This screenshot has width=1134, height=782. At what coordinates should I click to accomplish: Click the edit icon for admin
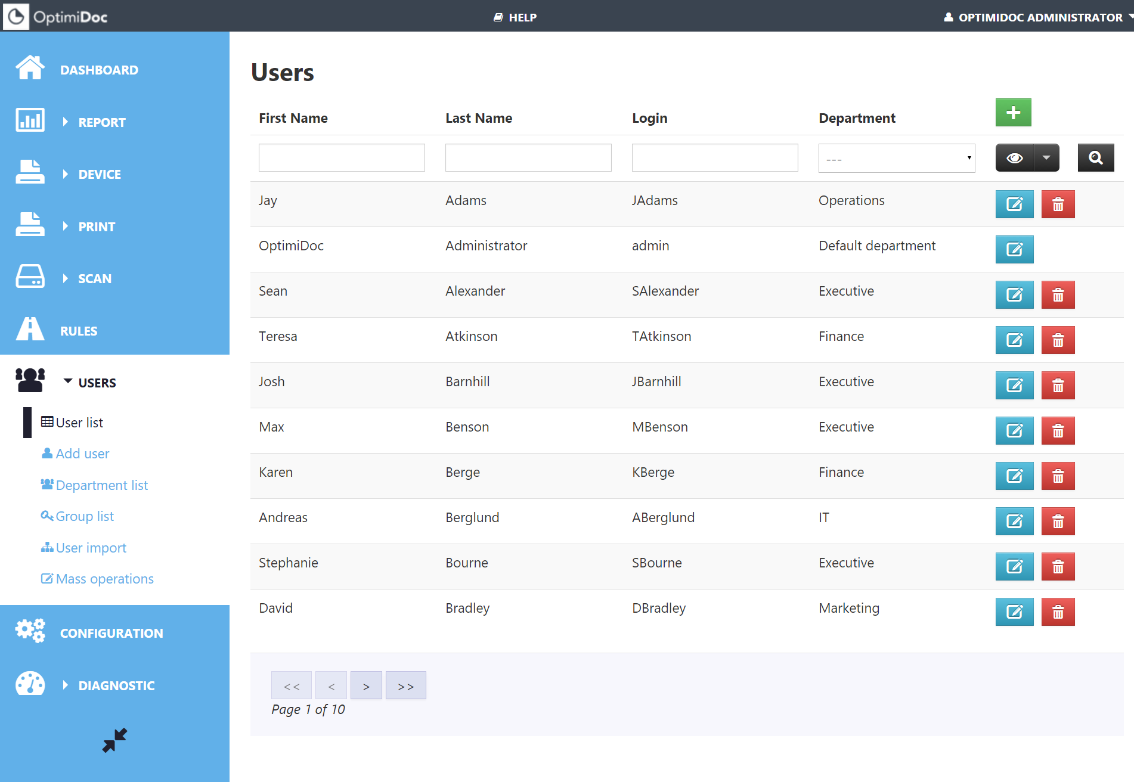[1014, 250]
